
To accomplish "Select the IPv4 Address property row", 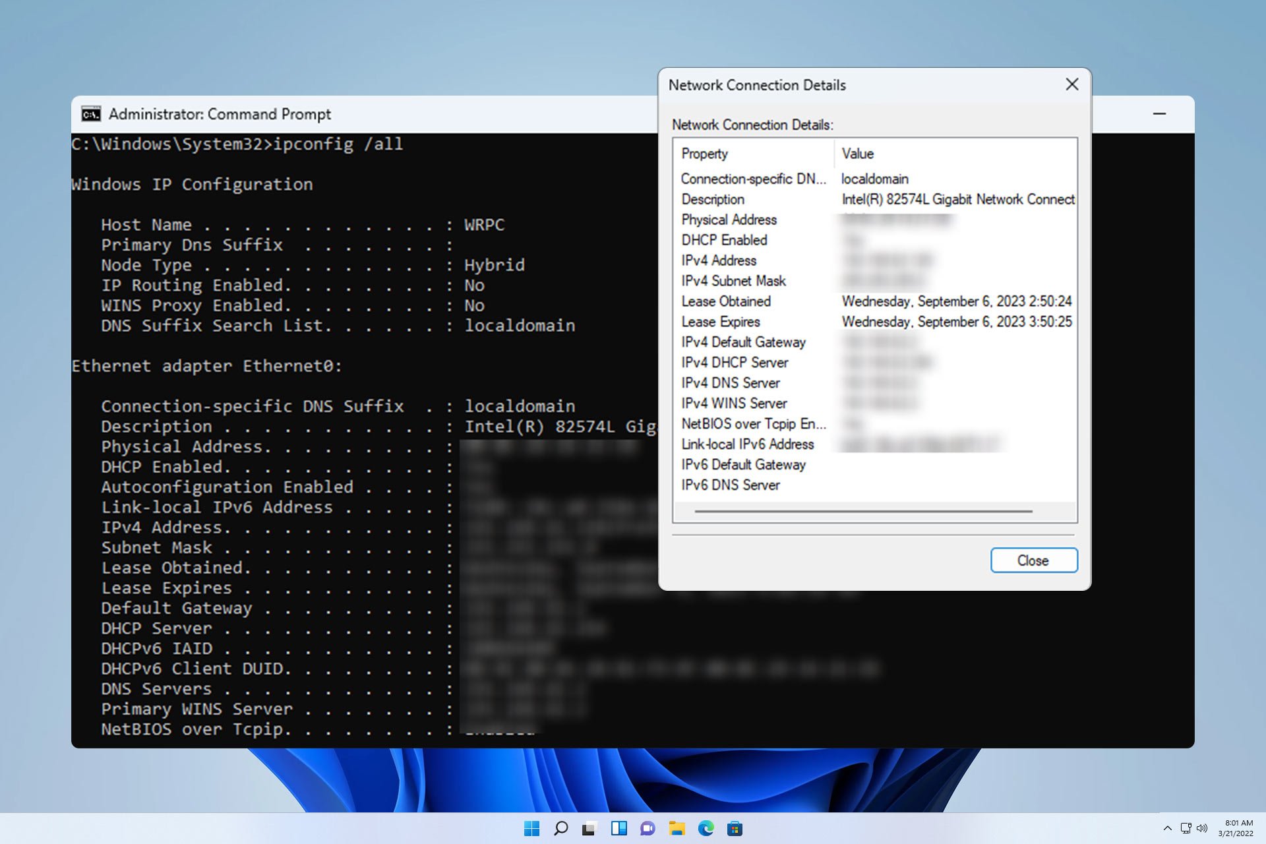I will pyautogui.click(x=719, y=260).
